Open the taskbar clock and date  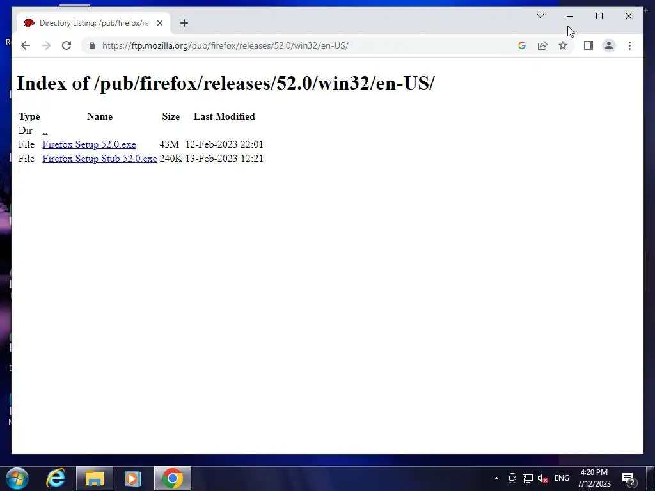click(594, 478)
